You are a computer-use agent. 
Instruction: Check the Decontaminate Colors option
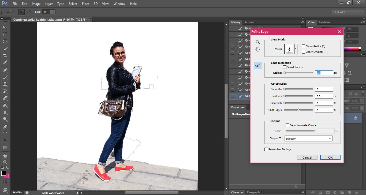[287, 125]
